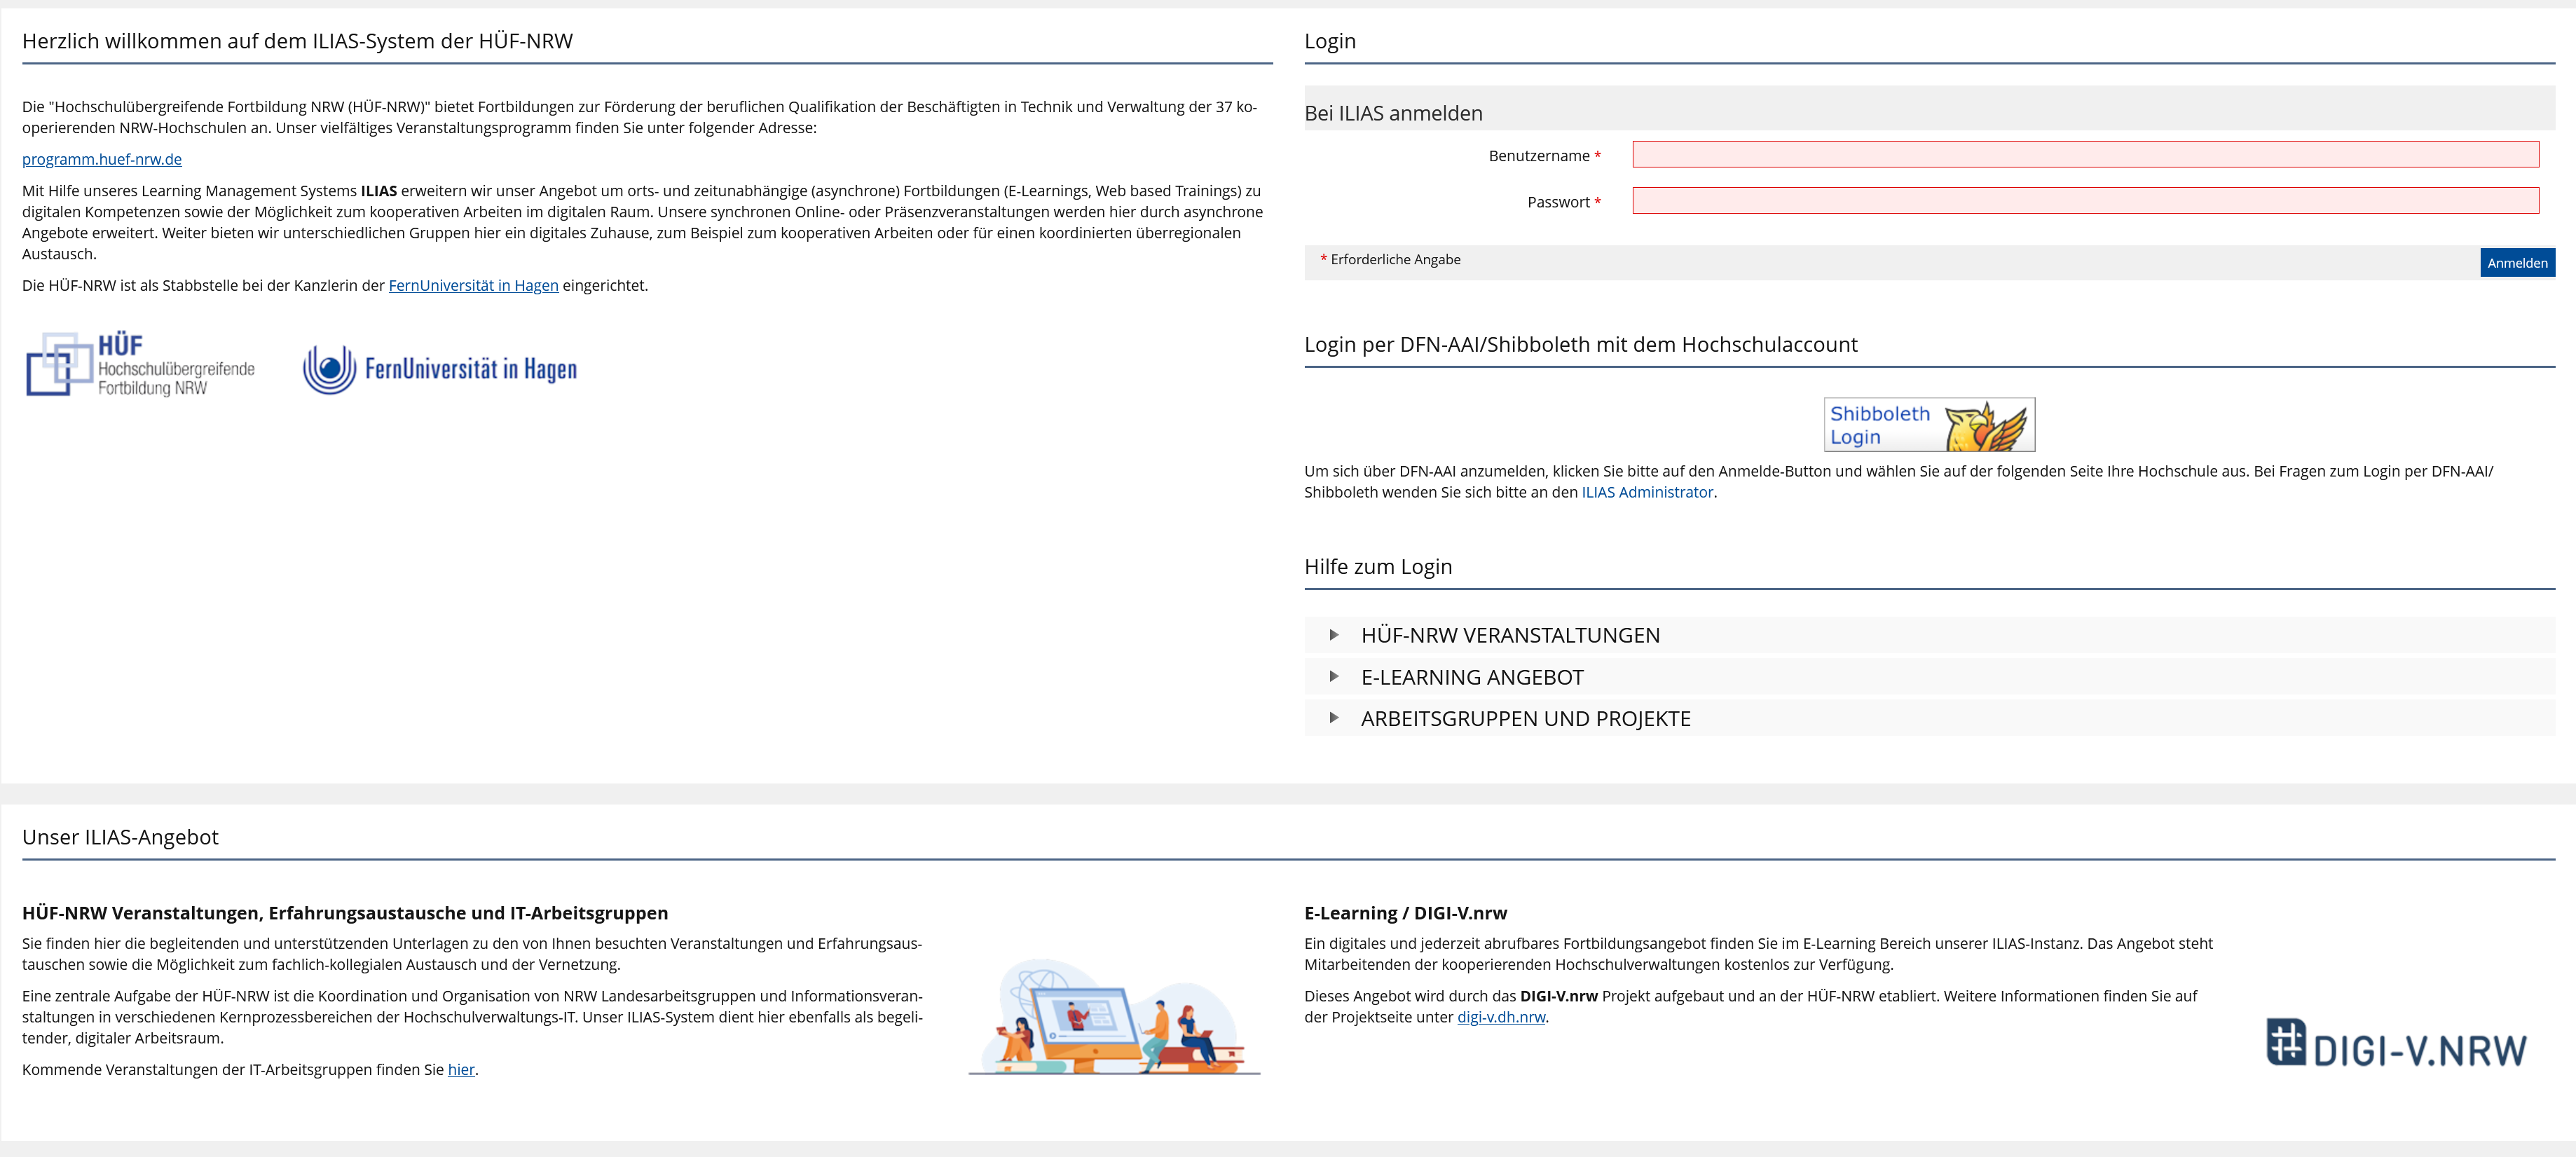Expand the HÜF-NRW VERANSTALTUNGEN section arrow
The height and width of the screenshot is (1157, 2576).
(x=1333, y=635)
